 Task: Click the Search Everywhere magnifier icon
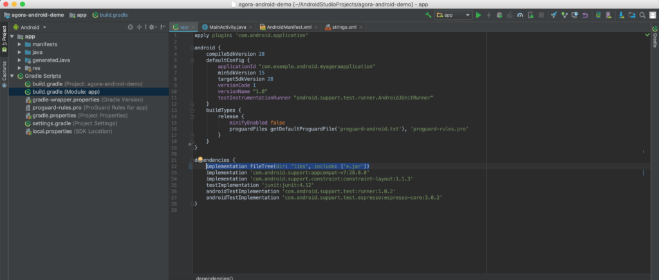(642, 15)
